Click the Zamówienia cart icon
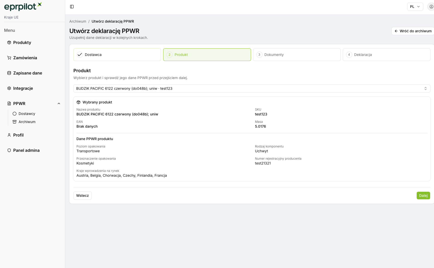434x268 pixels. point(9,58)
